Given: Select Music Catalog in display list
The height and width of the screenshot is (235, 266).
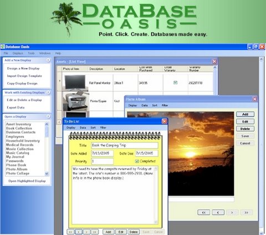Looking at the screenshot, I should 18,153.
